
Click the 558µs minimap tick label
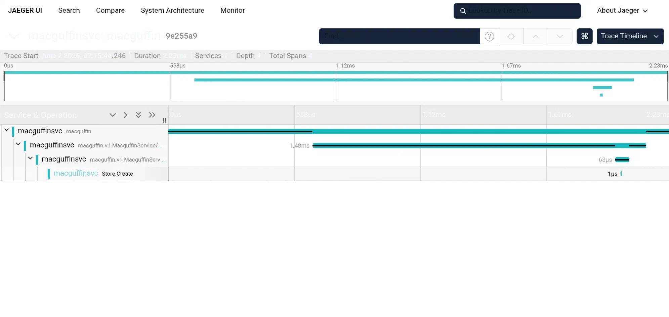coord(178,65)
